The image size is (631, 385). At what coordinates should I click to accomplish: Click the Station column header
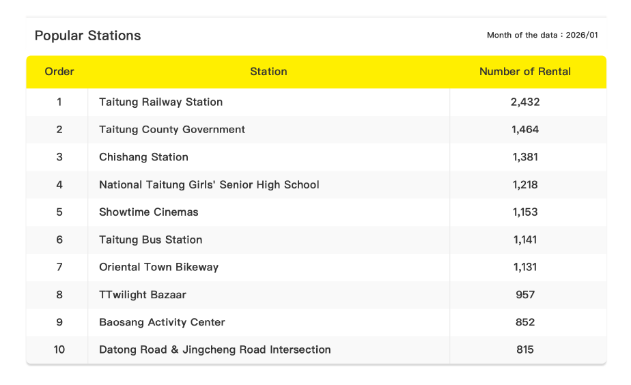[268, 72]
